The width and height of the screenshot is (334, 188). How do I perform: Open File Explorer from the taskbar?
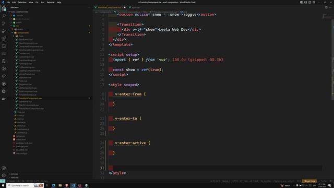point(60,185)
